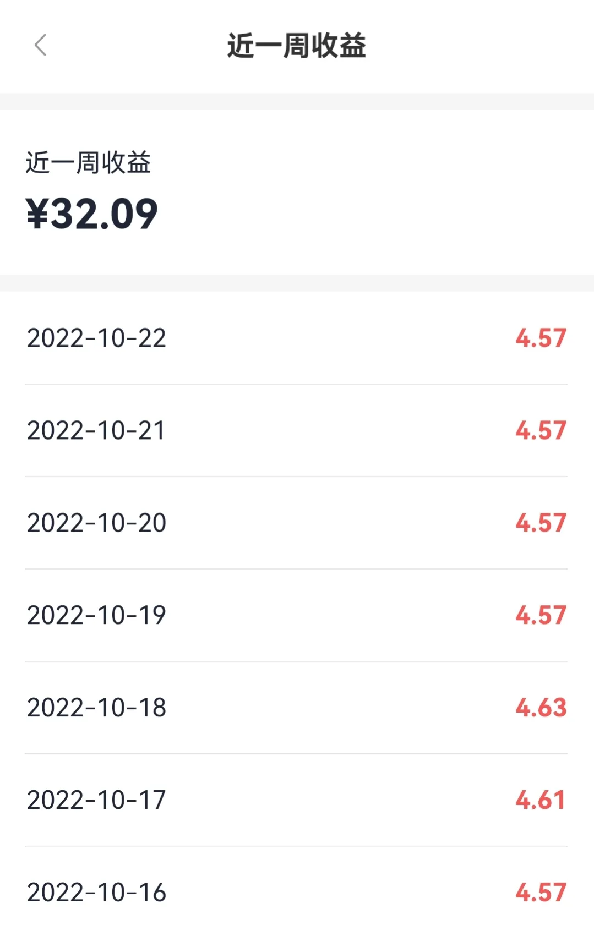Click the 2022-10-20 date label
Image resolution: width=594 pixels, height=936 pixels.
pos(96,523)
